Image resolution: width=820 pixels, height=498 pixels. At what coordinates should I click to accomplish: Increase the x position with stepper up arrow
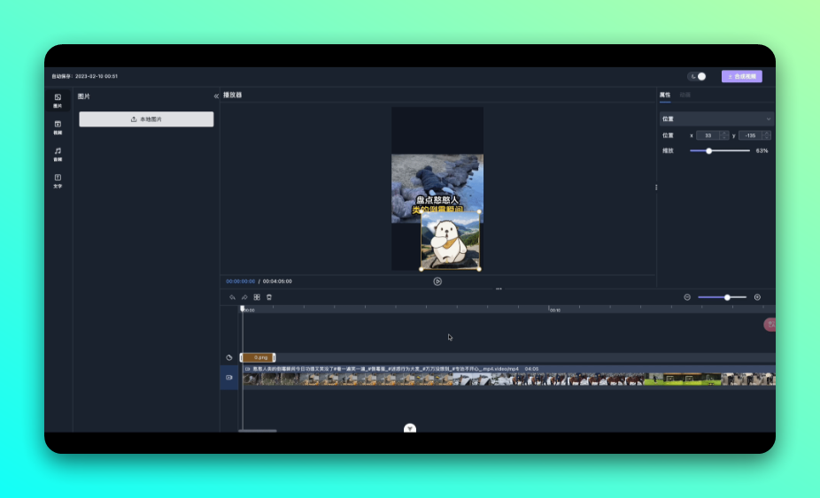tap(724, 134)
